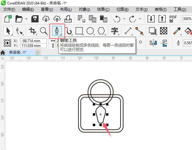Select the Interactive fill tool
Image resolution: width=192 pixels, height=150 pixels.
(x=188, y=31)
